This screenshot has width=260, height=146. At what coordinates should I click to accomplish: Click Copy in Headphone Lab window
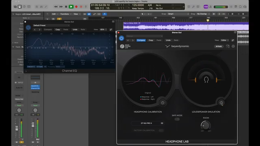(151, 40)
